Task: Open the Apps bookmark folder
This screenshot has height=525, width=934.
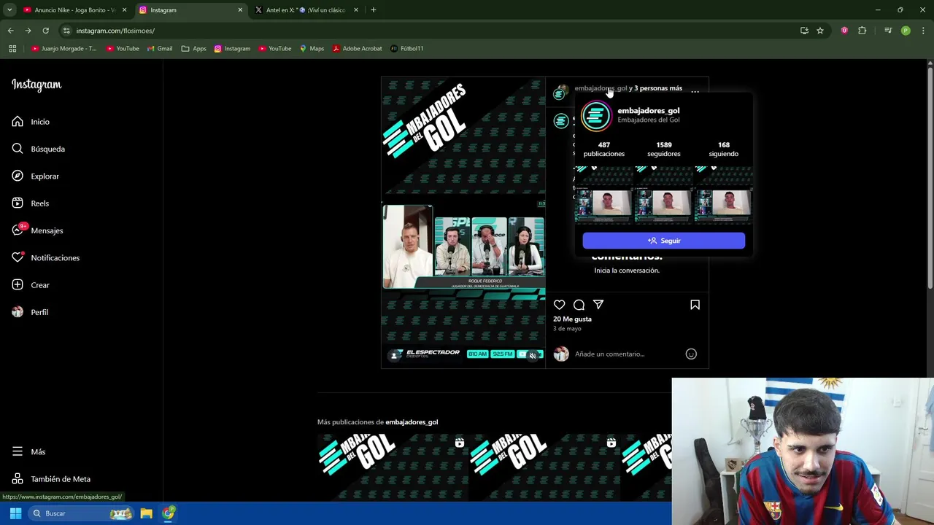Action: (x=194, y=49)
